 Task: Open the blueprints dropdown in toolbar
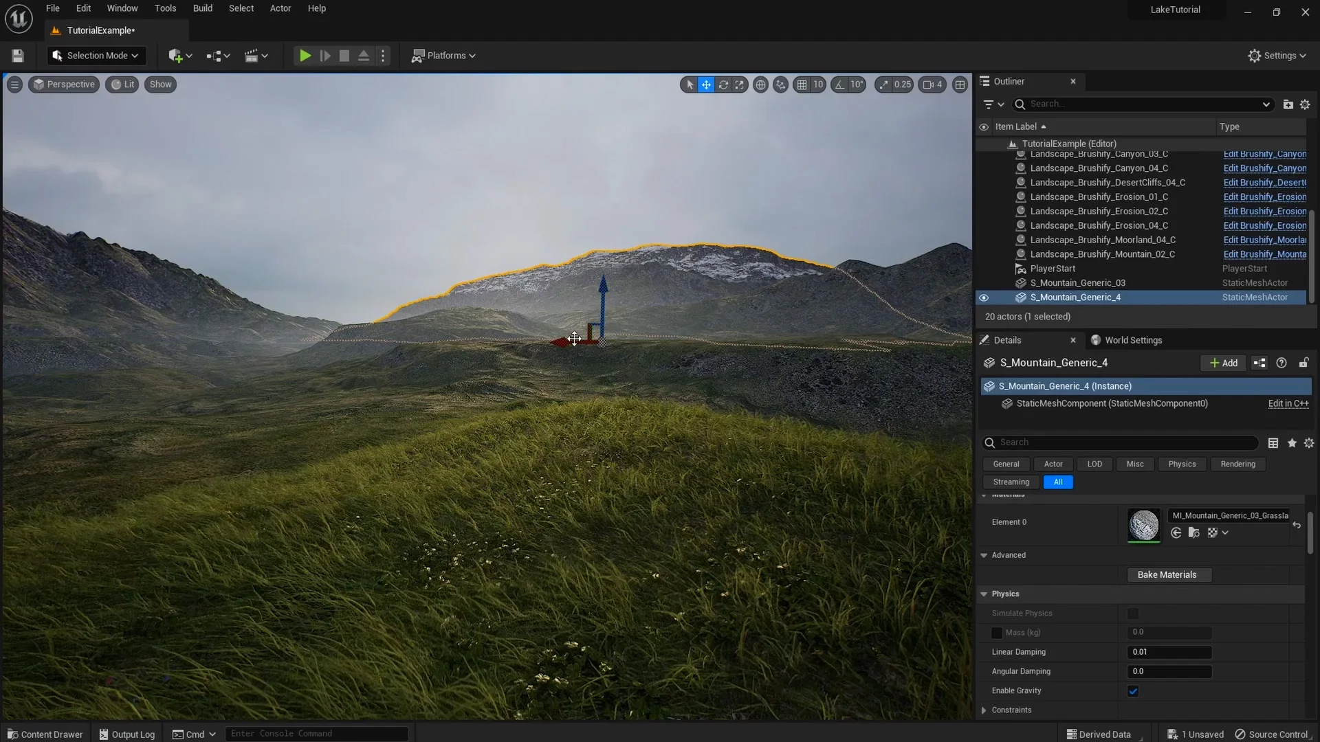pyautogui.click(x=218, y=56)
